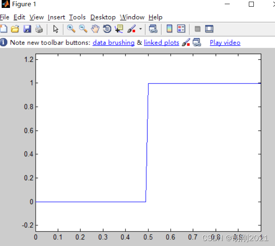
Task: Click linked plot icon in notification bar
Action: coord(197,42)
